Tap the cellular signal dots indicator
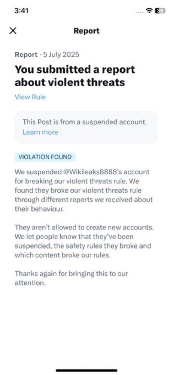The height and width of the screenshot is (375, 173). click(140, 12)
